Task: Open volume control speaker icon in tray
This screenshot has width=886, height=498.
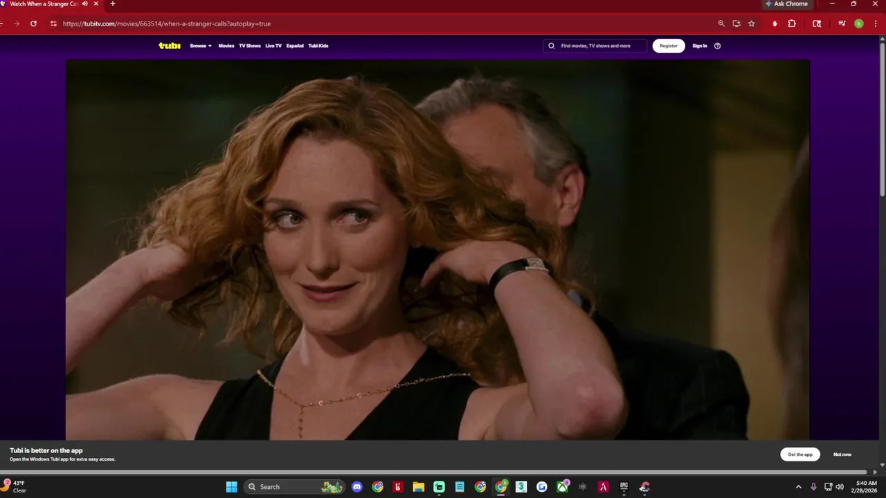Action: (x=840, y=487)
